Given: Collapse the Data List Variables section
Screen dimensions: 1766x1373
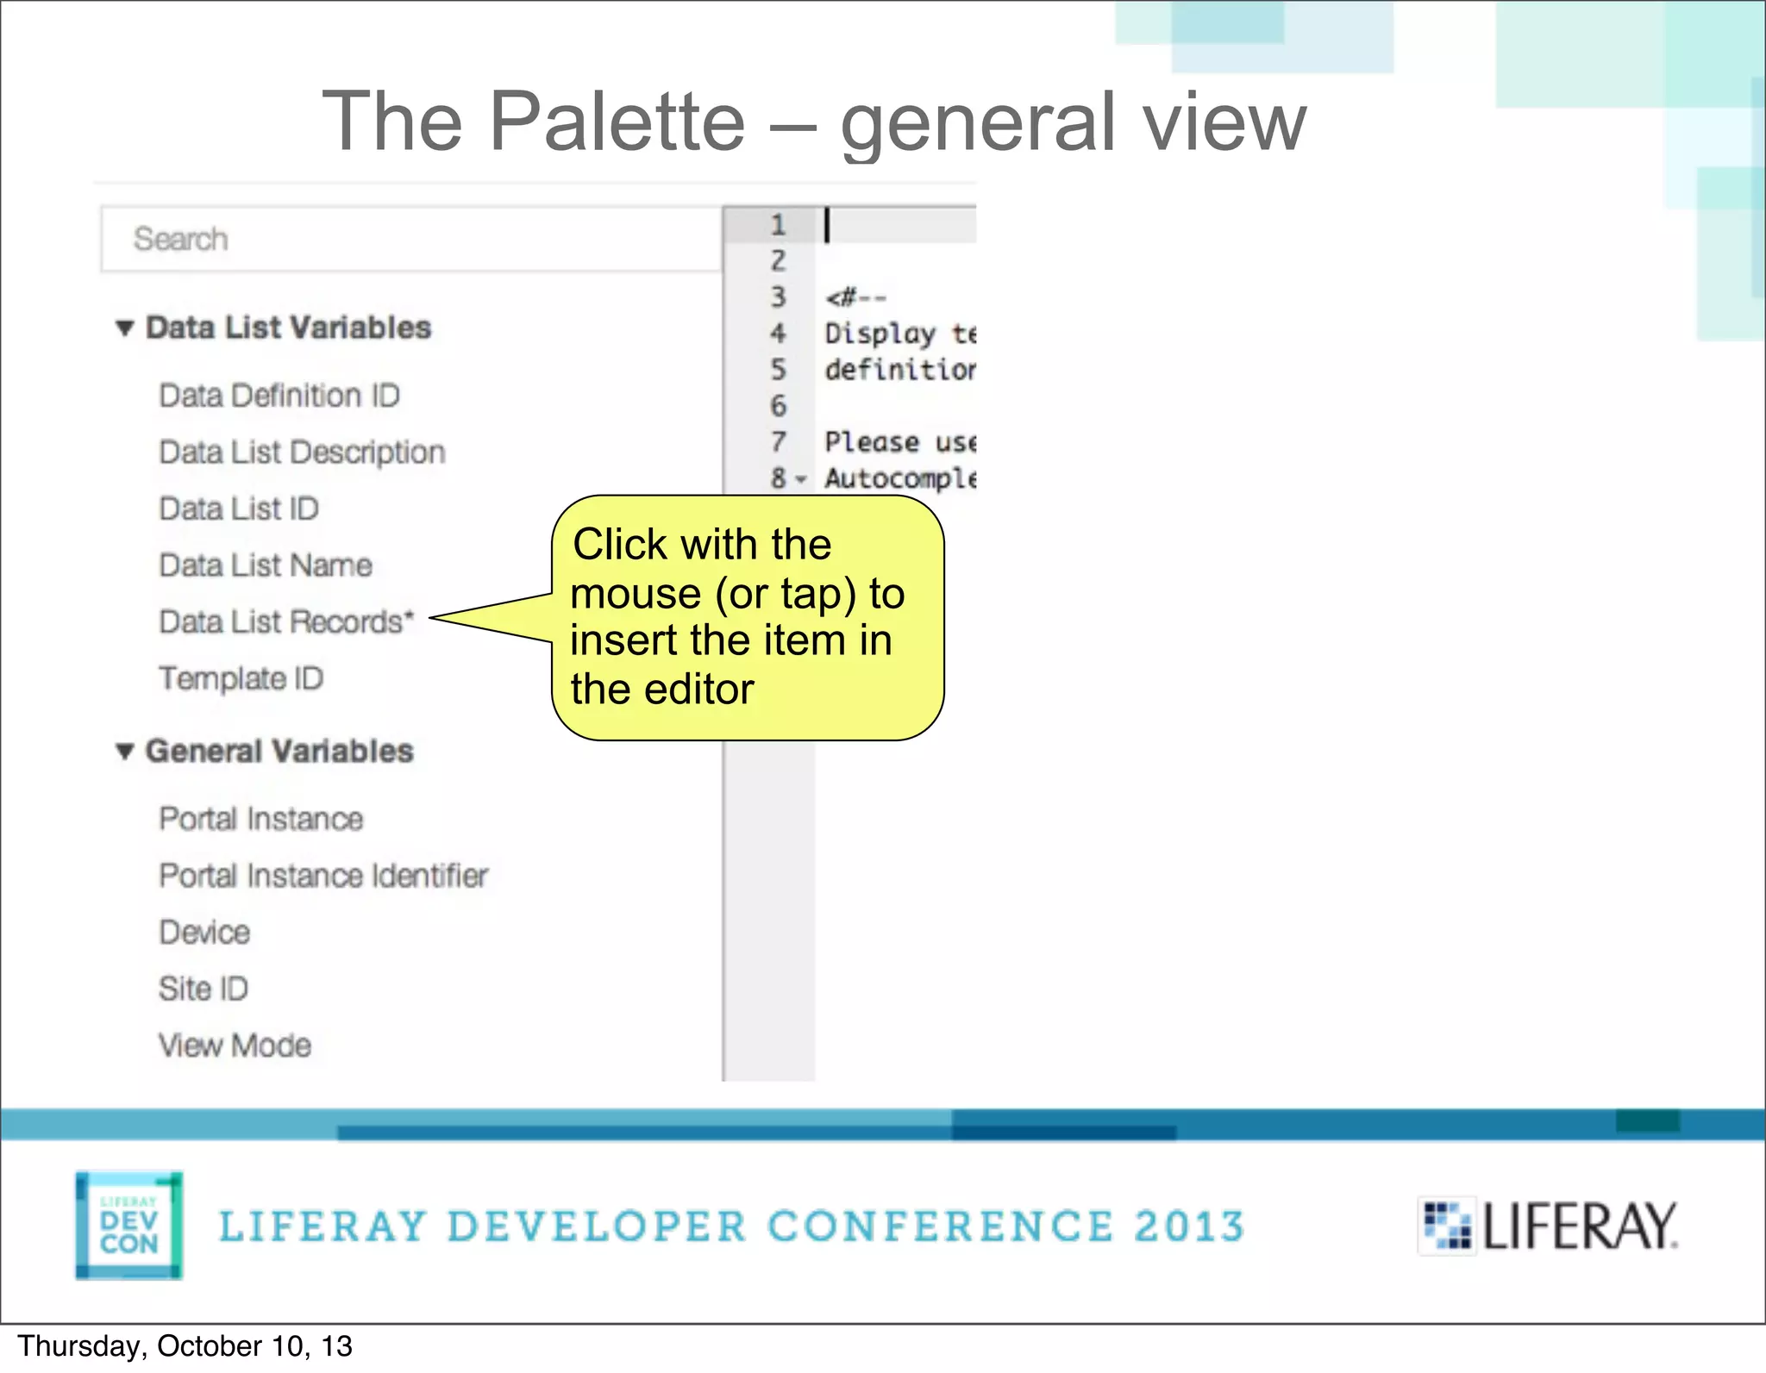Looking at the screenshot, I should 125,328.
